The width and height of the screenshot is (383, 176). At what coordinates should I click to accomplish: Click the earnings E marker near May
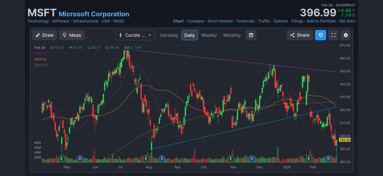[62, 158]
